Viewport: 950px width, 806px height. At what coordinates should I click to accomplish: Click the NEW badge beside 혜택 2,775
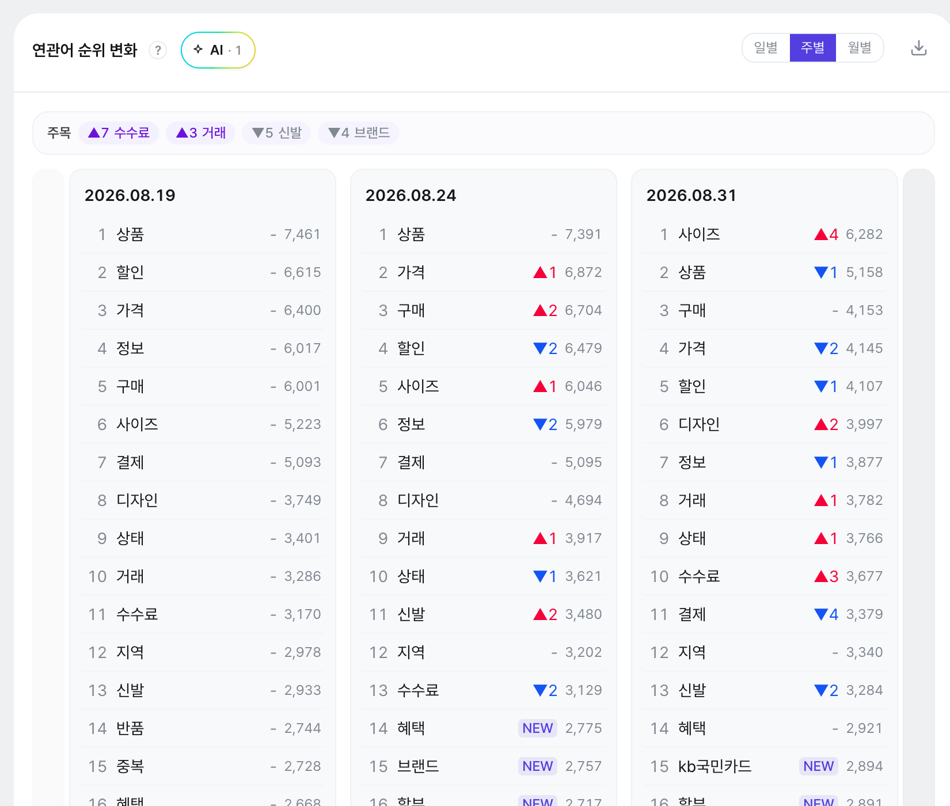point(538,728)
